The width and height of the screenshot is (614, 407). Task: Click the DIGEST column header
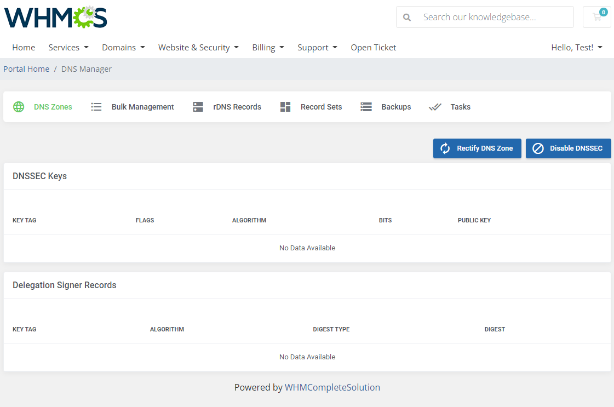point(495,329)
